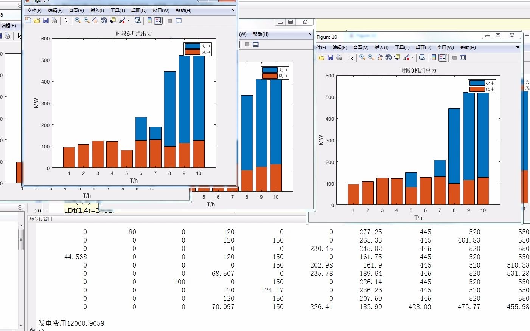Select Edit Plot arrow in Figure 10
Image resolution: width=530 pixels, height=331 pixels.
(x=351, y=57)
